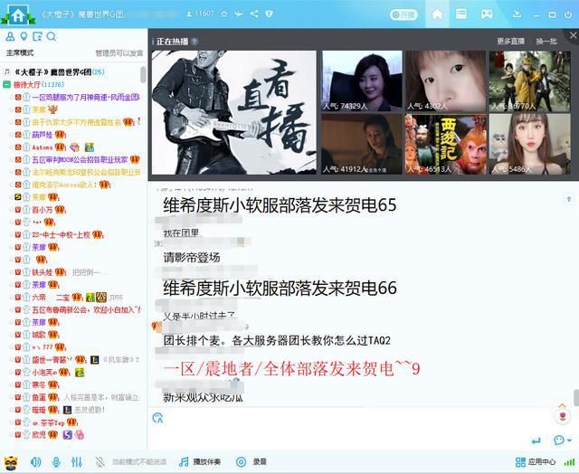Open the channel notice board icon
Screen dimensions: 579x474
(37, 36)
